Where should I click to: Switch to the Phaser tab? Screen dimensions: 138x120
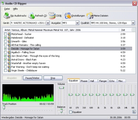[84, 81]
